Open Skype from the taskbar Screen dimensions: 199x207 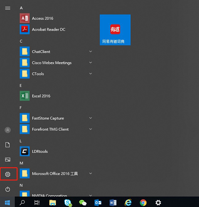[x=68, y=203]
